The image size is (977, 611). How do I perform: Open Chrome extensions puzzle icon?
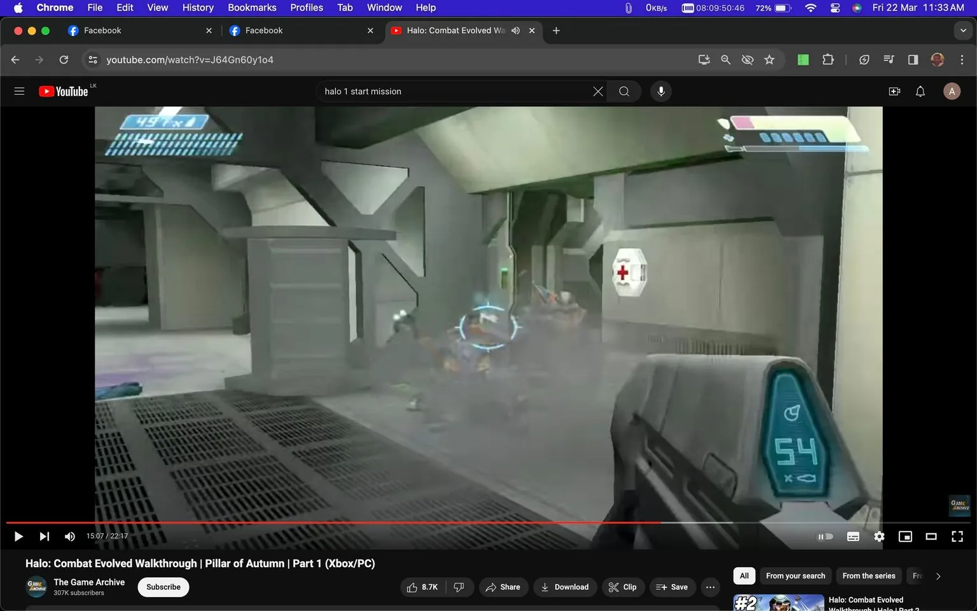[828, 59]
